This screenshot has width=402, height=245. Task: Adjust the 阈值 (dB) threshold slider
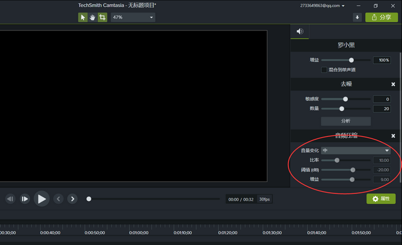pos(346,170)
